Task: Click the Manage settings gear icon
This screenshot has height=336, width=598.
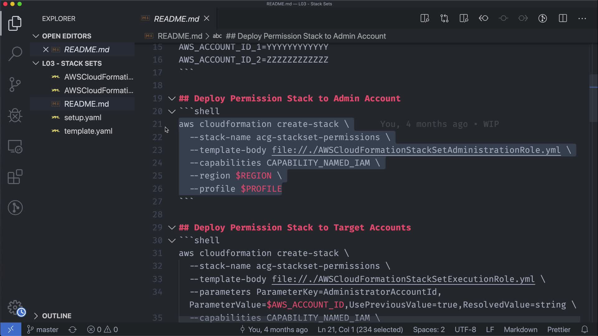Action: [15, 308]
